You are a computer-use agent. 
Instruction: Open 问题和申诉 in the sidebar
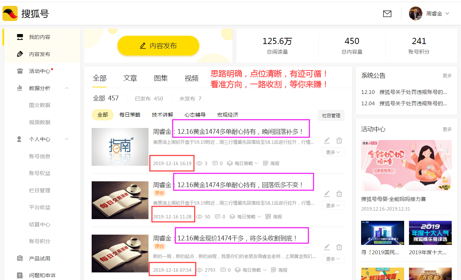pos(42,275)
